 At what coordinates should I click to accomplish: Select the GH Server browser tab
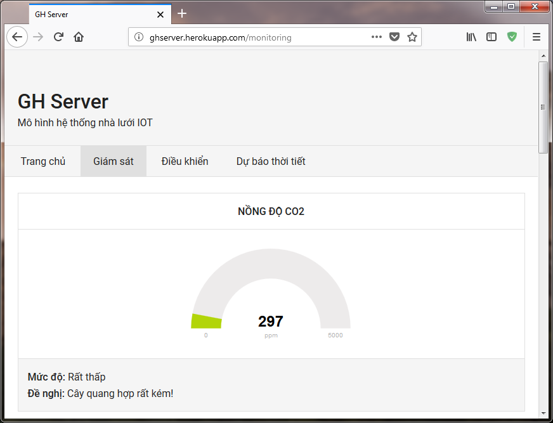coord(100,14)
